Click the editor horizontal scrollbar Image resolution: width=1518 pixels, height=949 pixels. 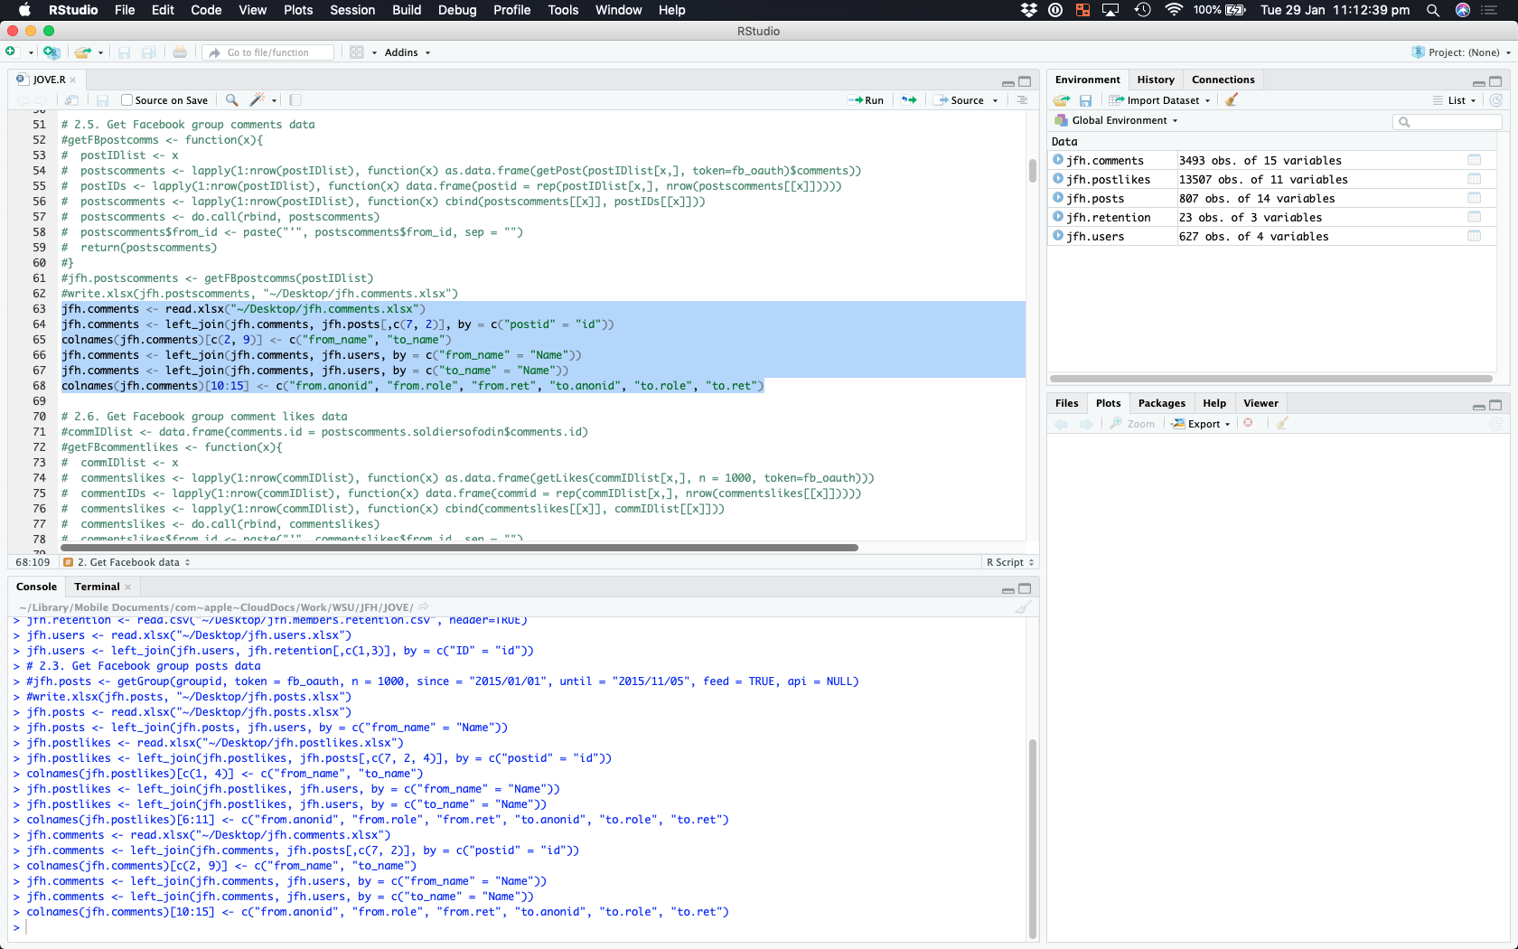click(459, 548)
